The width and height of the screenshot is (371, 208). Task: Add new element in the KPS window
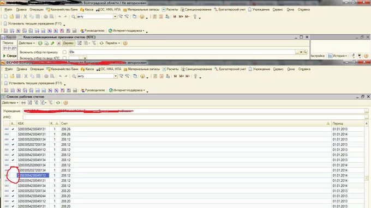[40, 43]
